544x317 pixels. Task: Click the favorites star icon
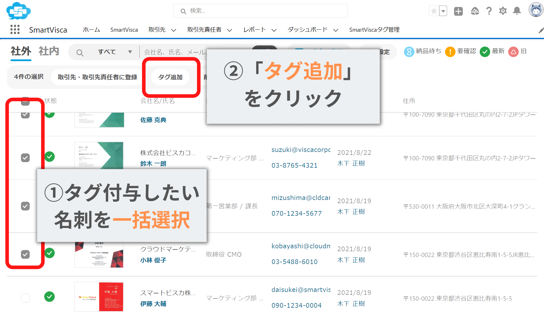pos(434,11)
